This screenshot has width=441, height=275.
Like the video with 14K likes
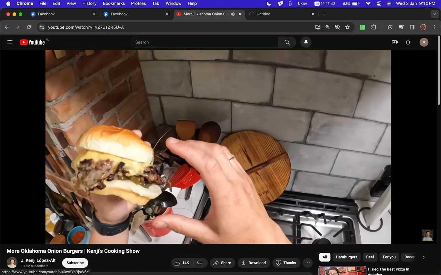pos(182,263)
